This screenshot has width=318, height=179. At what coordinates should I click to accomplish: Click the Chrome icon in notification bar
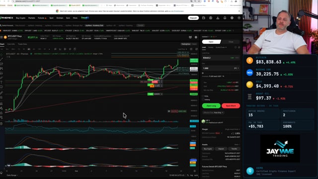(58, 11)
